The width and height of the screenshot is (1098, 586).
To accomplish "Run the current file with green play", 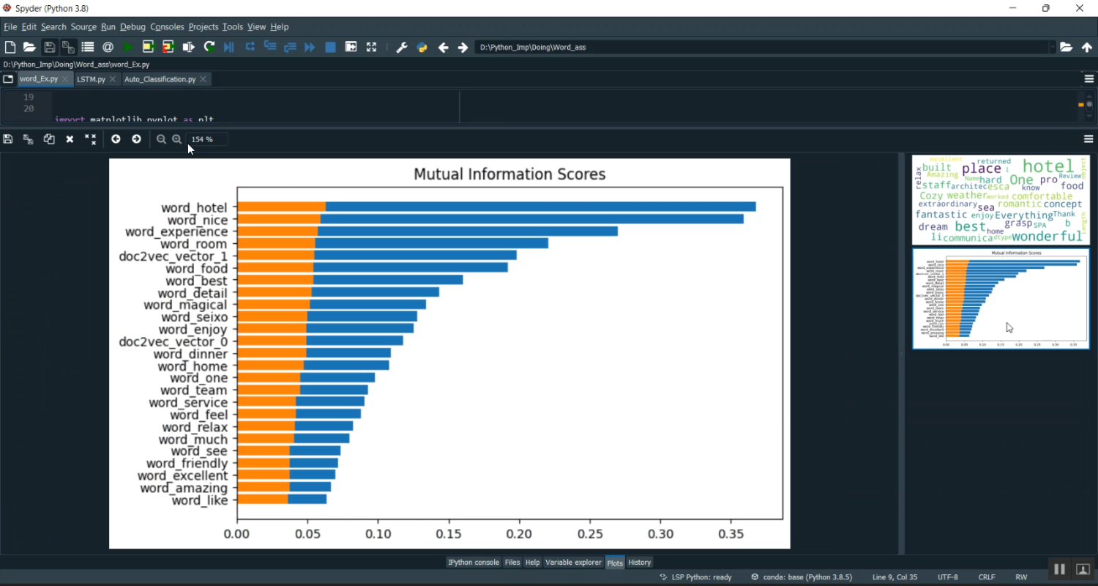I will point(128,48).
